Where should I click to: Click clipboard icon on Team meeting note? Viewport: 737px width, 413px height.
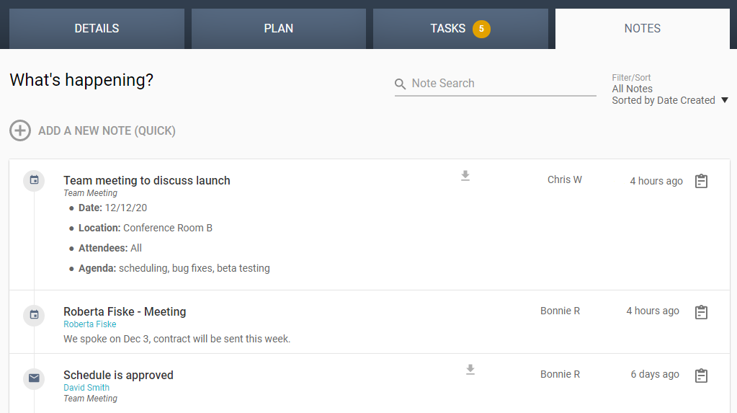[701, 182]
